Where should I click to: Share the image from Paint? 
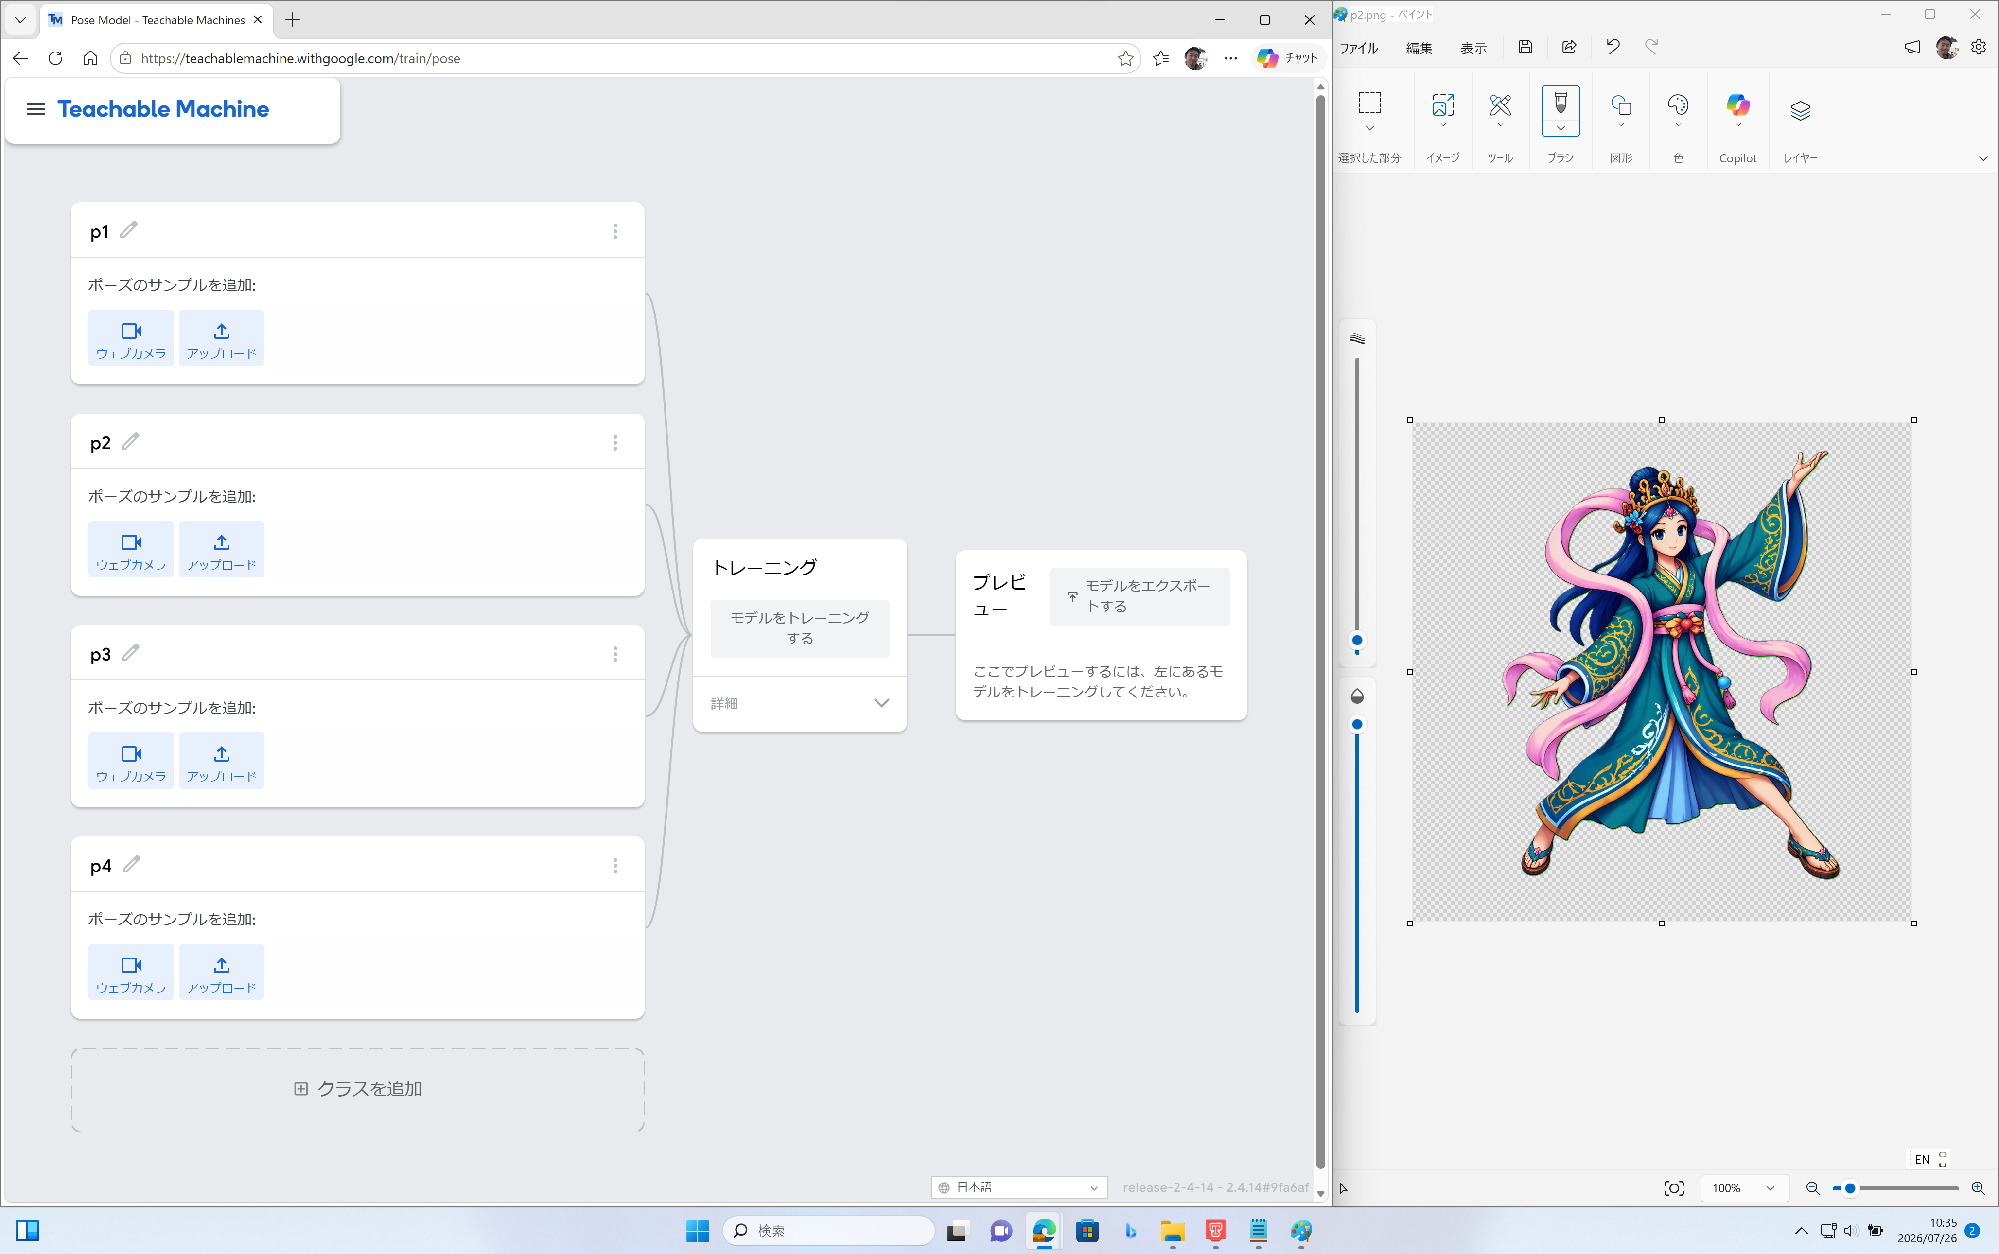pyautogui.click(x=1569, y=47)
